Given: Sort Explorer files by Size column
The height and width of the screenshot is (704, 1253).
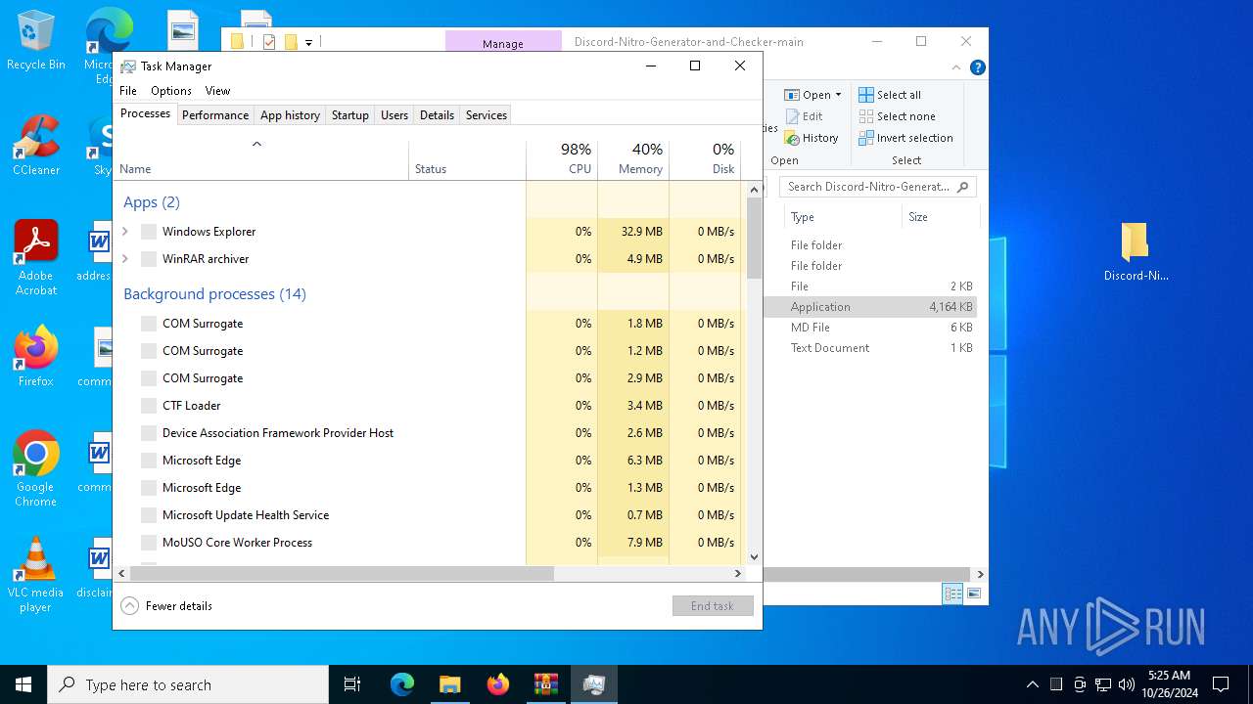Looking at the screenshot, I should click(940, 217).
